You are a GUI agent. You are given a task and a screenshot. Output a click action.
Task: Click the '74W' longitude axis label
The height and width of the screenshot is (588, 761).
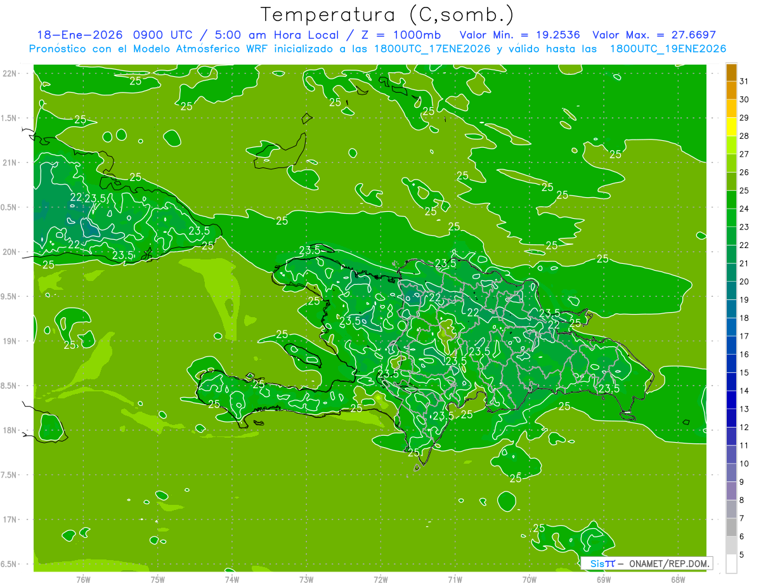(x=232, y=579)
